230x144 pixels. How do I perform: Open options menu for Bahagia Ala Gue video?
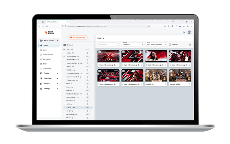(x=189, y=84)
